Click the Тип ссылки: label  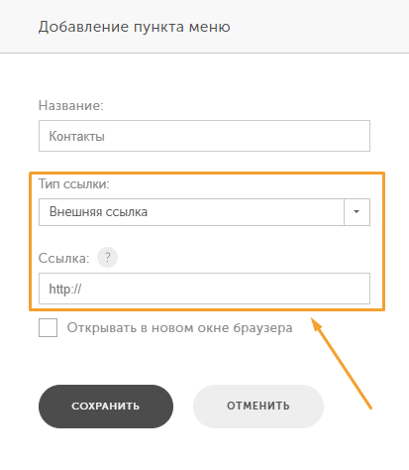coord(74,183)
